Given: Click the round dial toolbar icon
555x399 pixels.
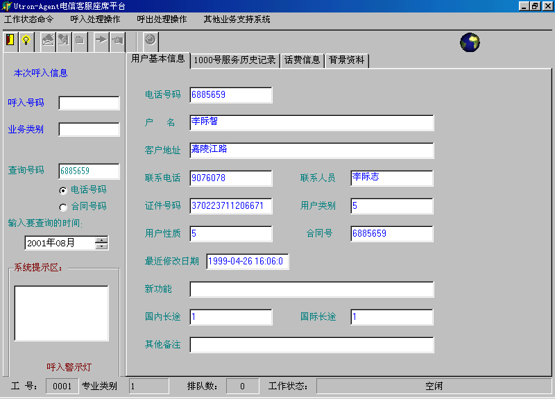Looking at the screenshot, I should coord(150,40).
